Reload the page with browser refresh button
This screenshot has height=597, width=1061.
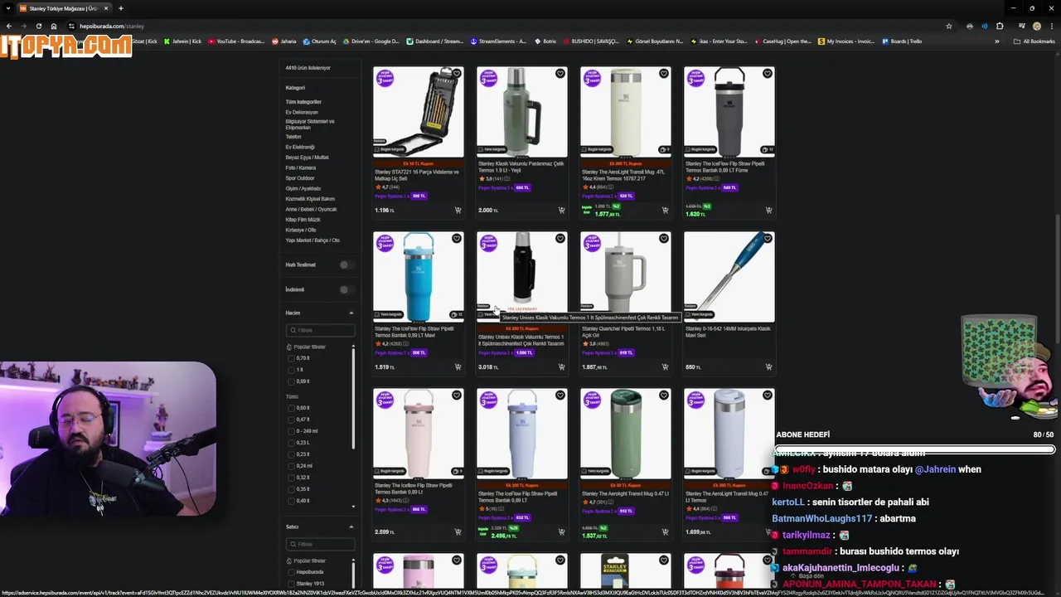point(38,26)
